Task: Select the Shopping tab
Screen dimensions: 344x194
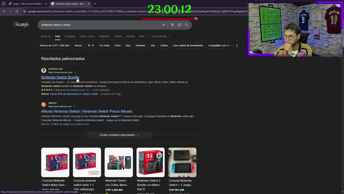Action: [x=70, y=36]
